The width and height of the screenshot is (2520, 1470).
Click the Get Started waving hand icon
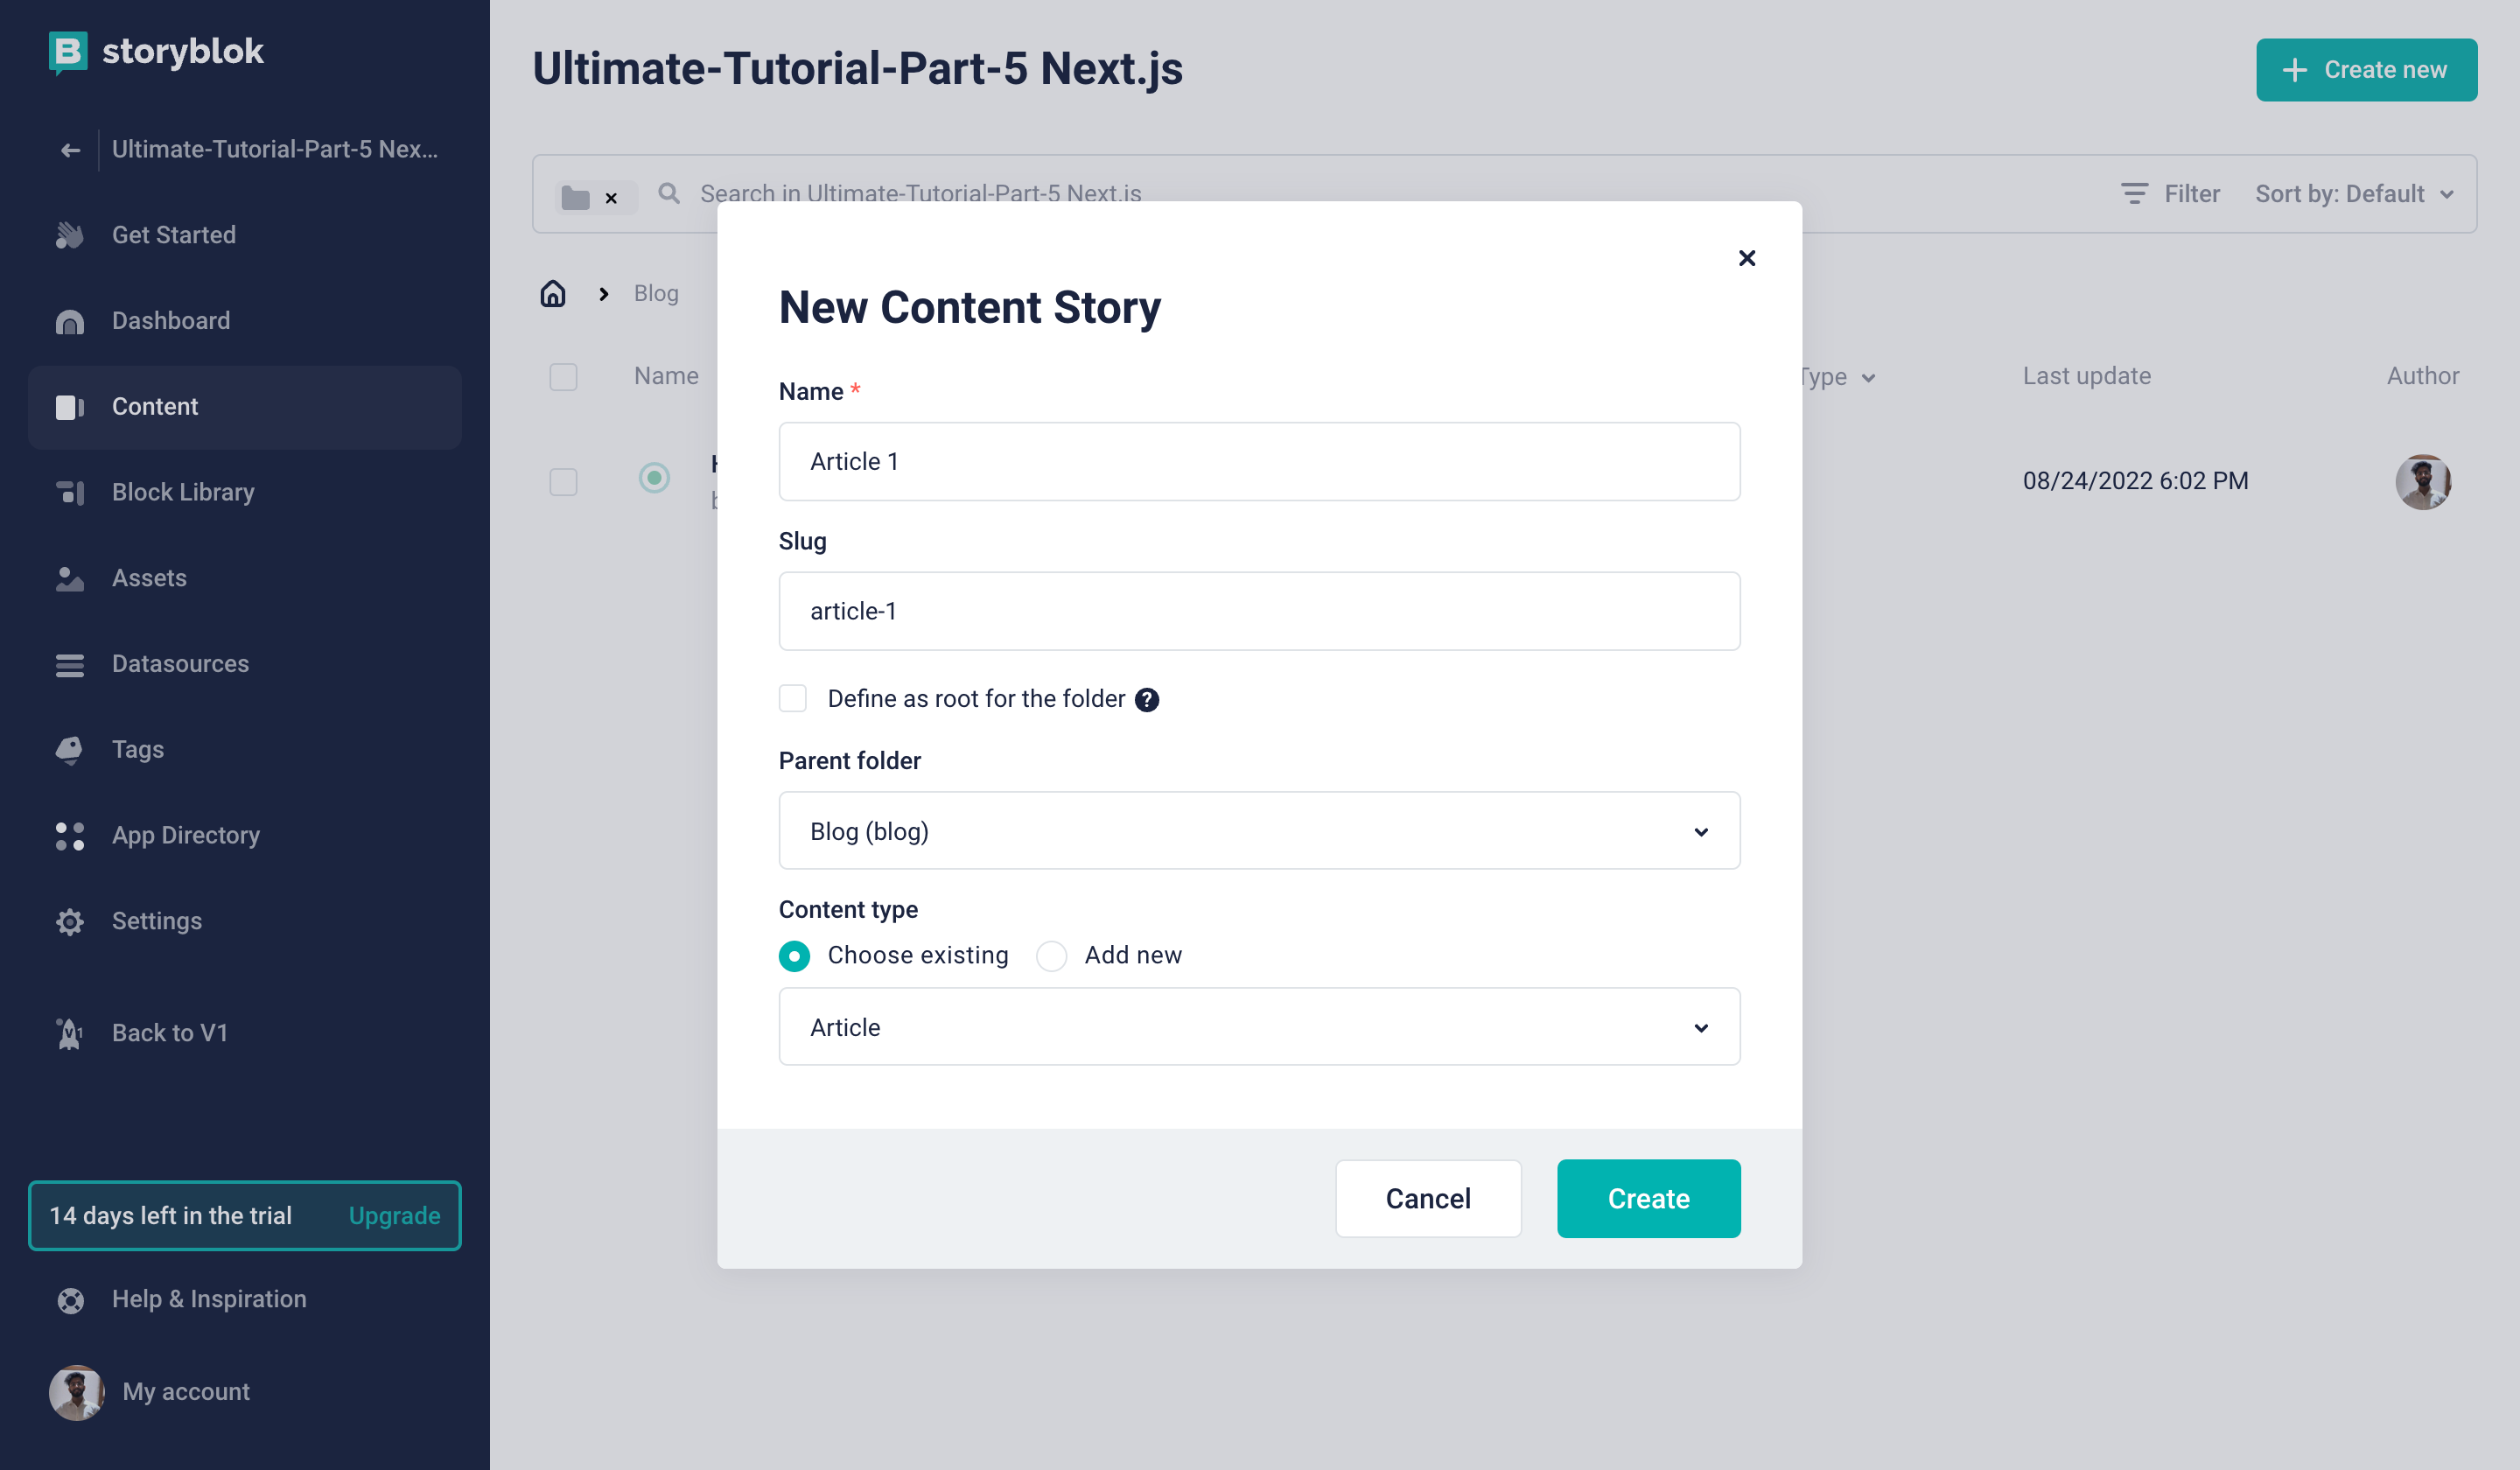[x=70, y=235]
